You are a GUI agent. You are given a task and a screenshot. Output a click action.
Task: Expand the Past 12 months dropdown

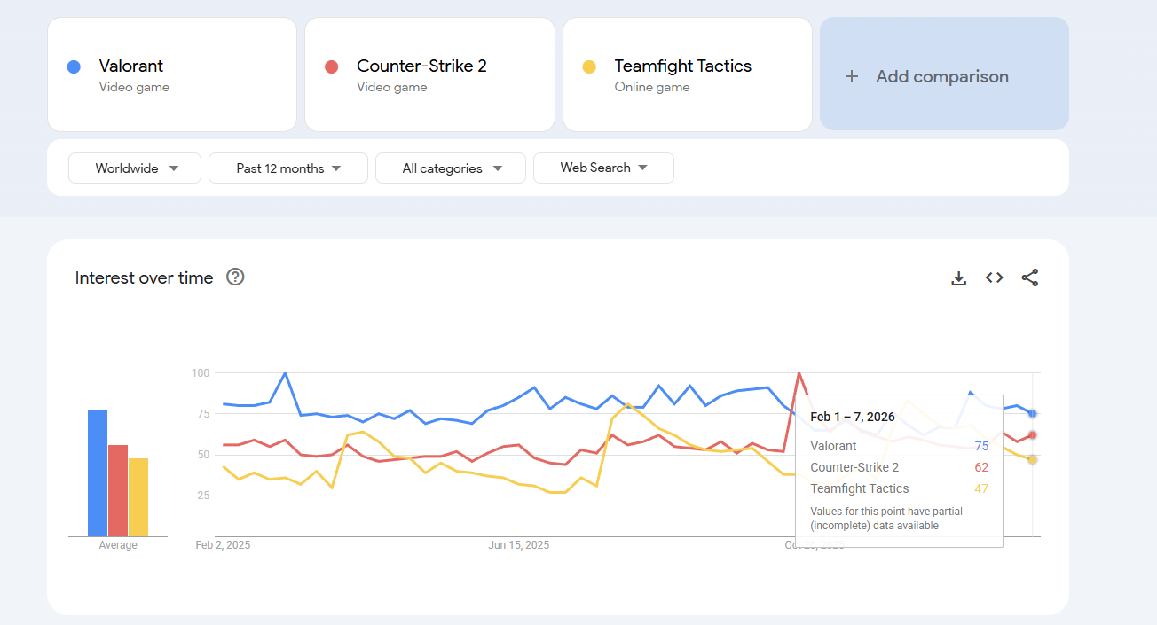point(288,168)
